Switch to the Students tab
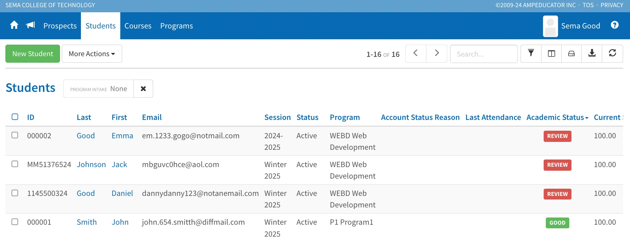 click(100, 26)
